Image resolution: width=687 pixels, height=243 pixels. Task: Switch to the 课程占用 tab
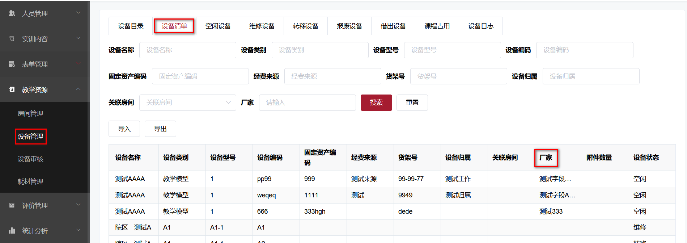pos(437,26)
